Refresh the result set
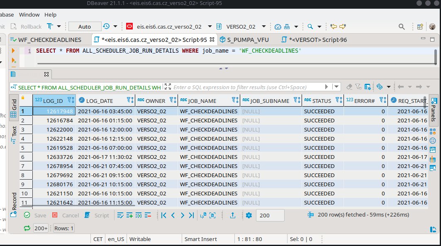 pos(379,86)
